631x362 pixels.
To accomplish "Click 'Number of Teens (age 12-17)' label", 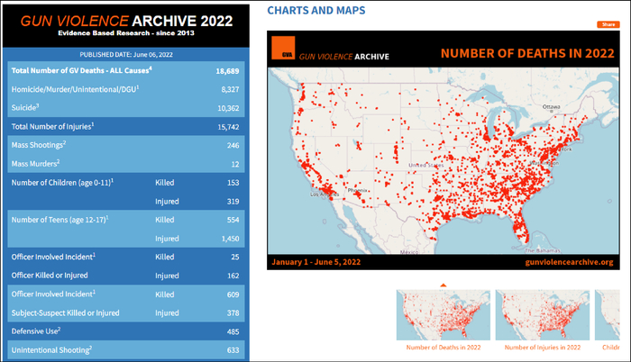I will (59, 220).
